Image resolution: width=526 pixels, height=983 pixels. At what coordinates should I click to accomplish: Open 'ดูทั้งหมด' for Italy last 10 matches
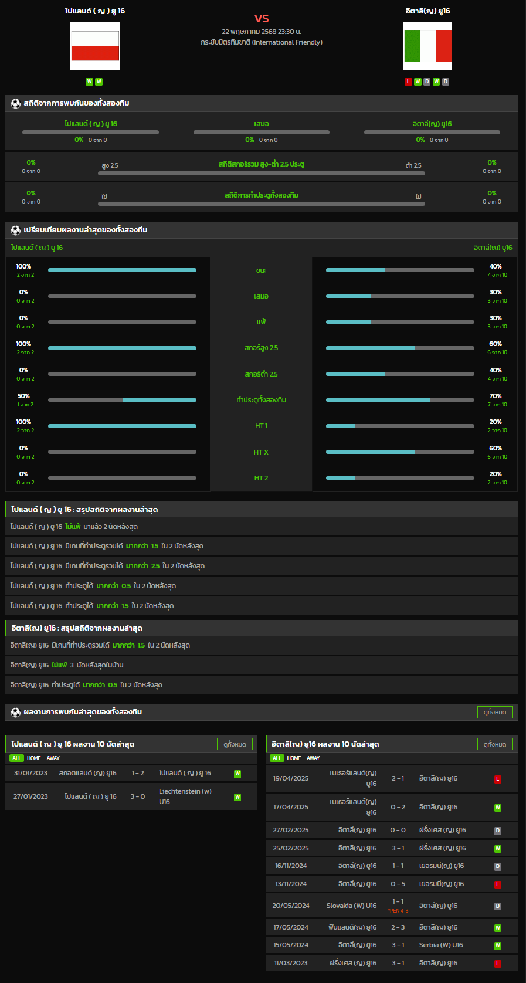[495, 744]
